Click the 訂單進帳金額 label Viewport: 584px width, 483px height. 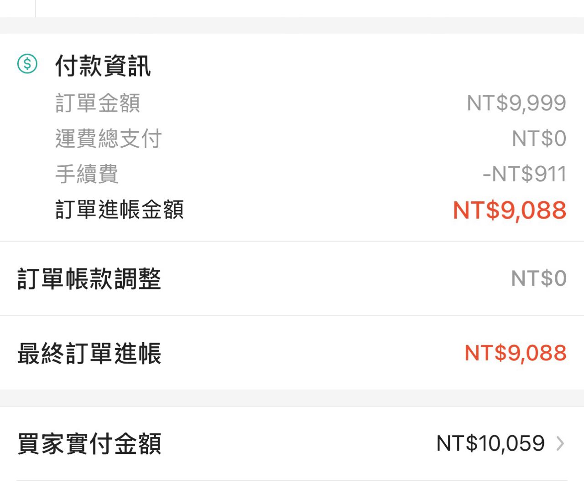pos(120,210)
